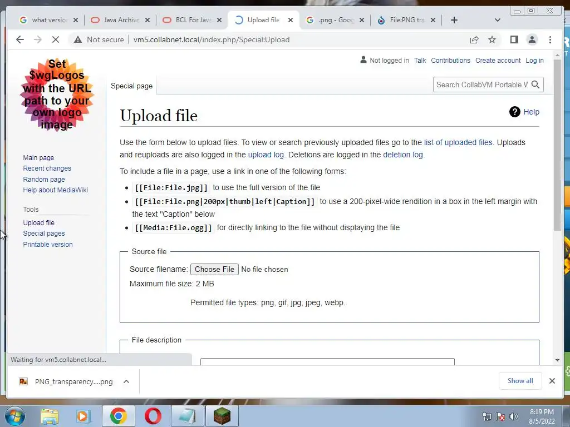Click the browser forward arrow
The image size is (570, 427).
pyautogui.click(x=38, y=39)
